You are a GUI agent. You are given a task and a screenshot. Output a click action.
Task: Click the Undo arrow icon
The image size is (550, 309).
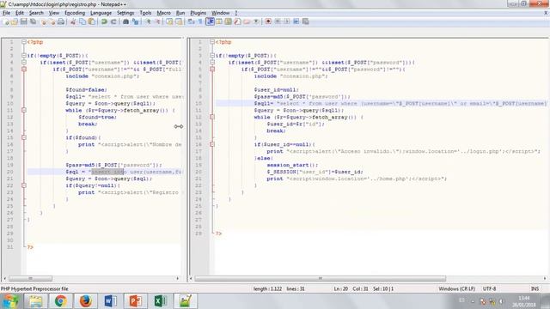click(x=104, y=21)
